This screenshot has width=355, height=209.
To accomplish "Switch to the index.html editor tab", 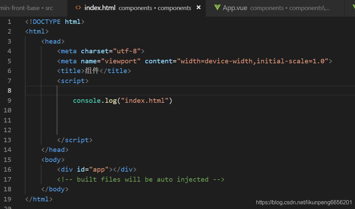I will tap(137, 8).
